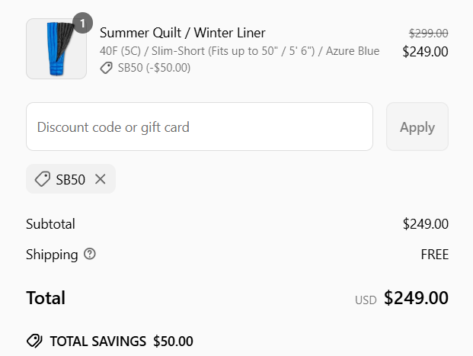Click the Shipping help question mark icon
473x356 pixels.
pyautogui.click(x=90, y=254)
